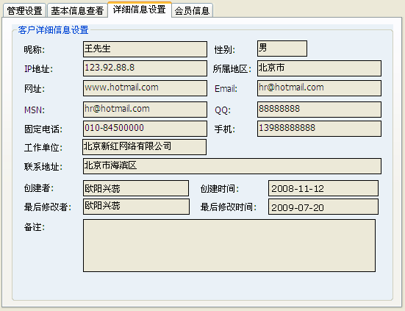Screen dimensions: 405x311
Task: Focus the IP地址 field with 123.92.88.8
Action: 145,68
